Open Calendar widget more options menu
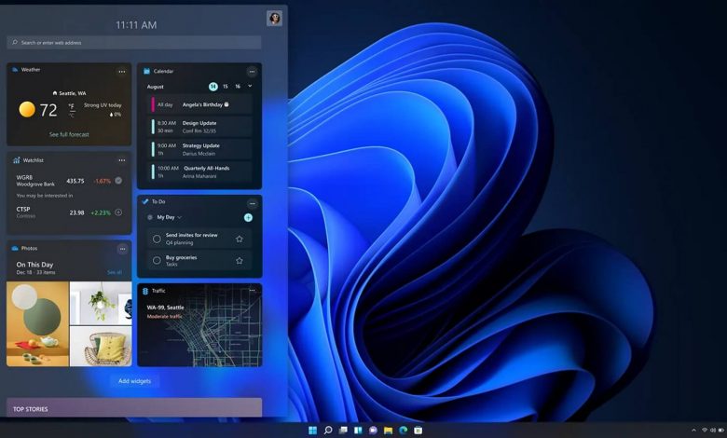Viewport: 727px width, 438px height. click(252, 72)
